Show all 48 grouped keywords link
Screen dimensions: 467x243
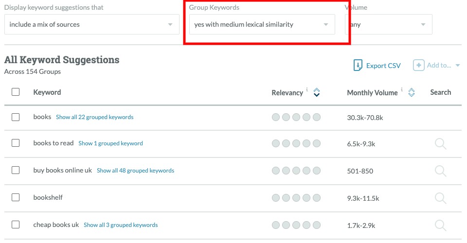[x=136, y=171]
